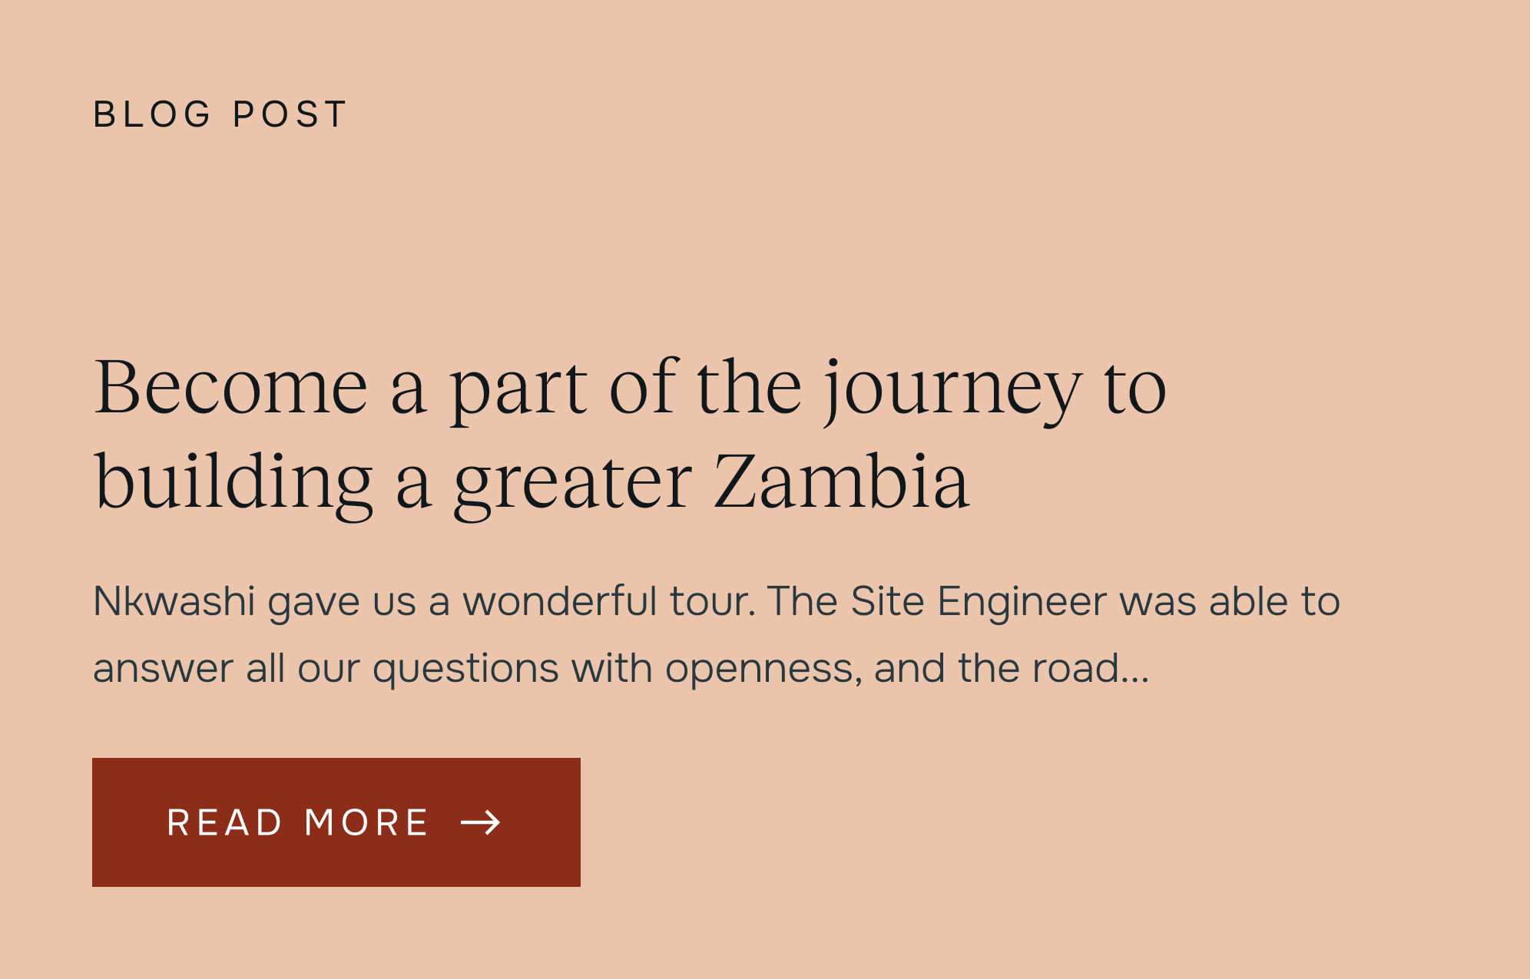Click "Become" at the headline's start
This screenshot has width=1530, height=979.
tap(230, 388)
